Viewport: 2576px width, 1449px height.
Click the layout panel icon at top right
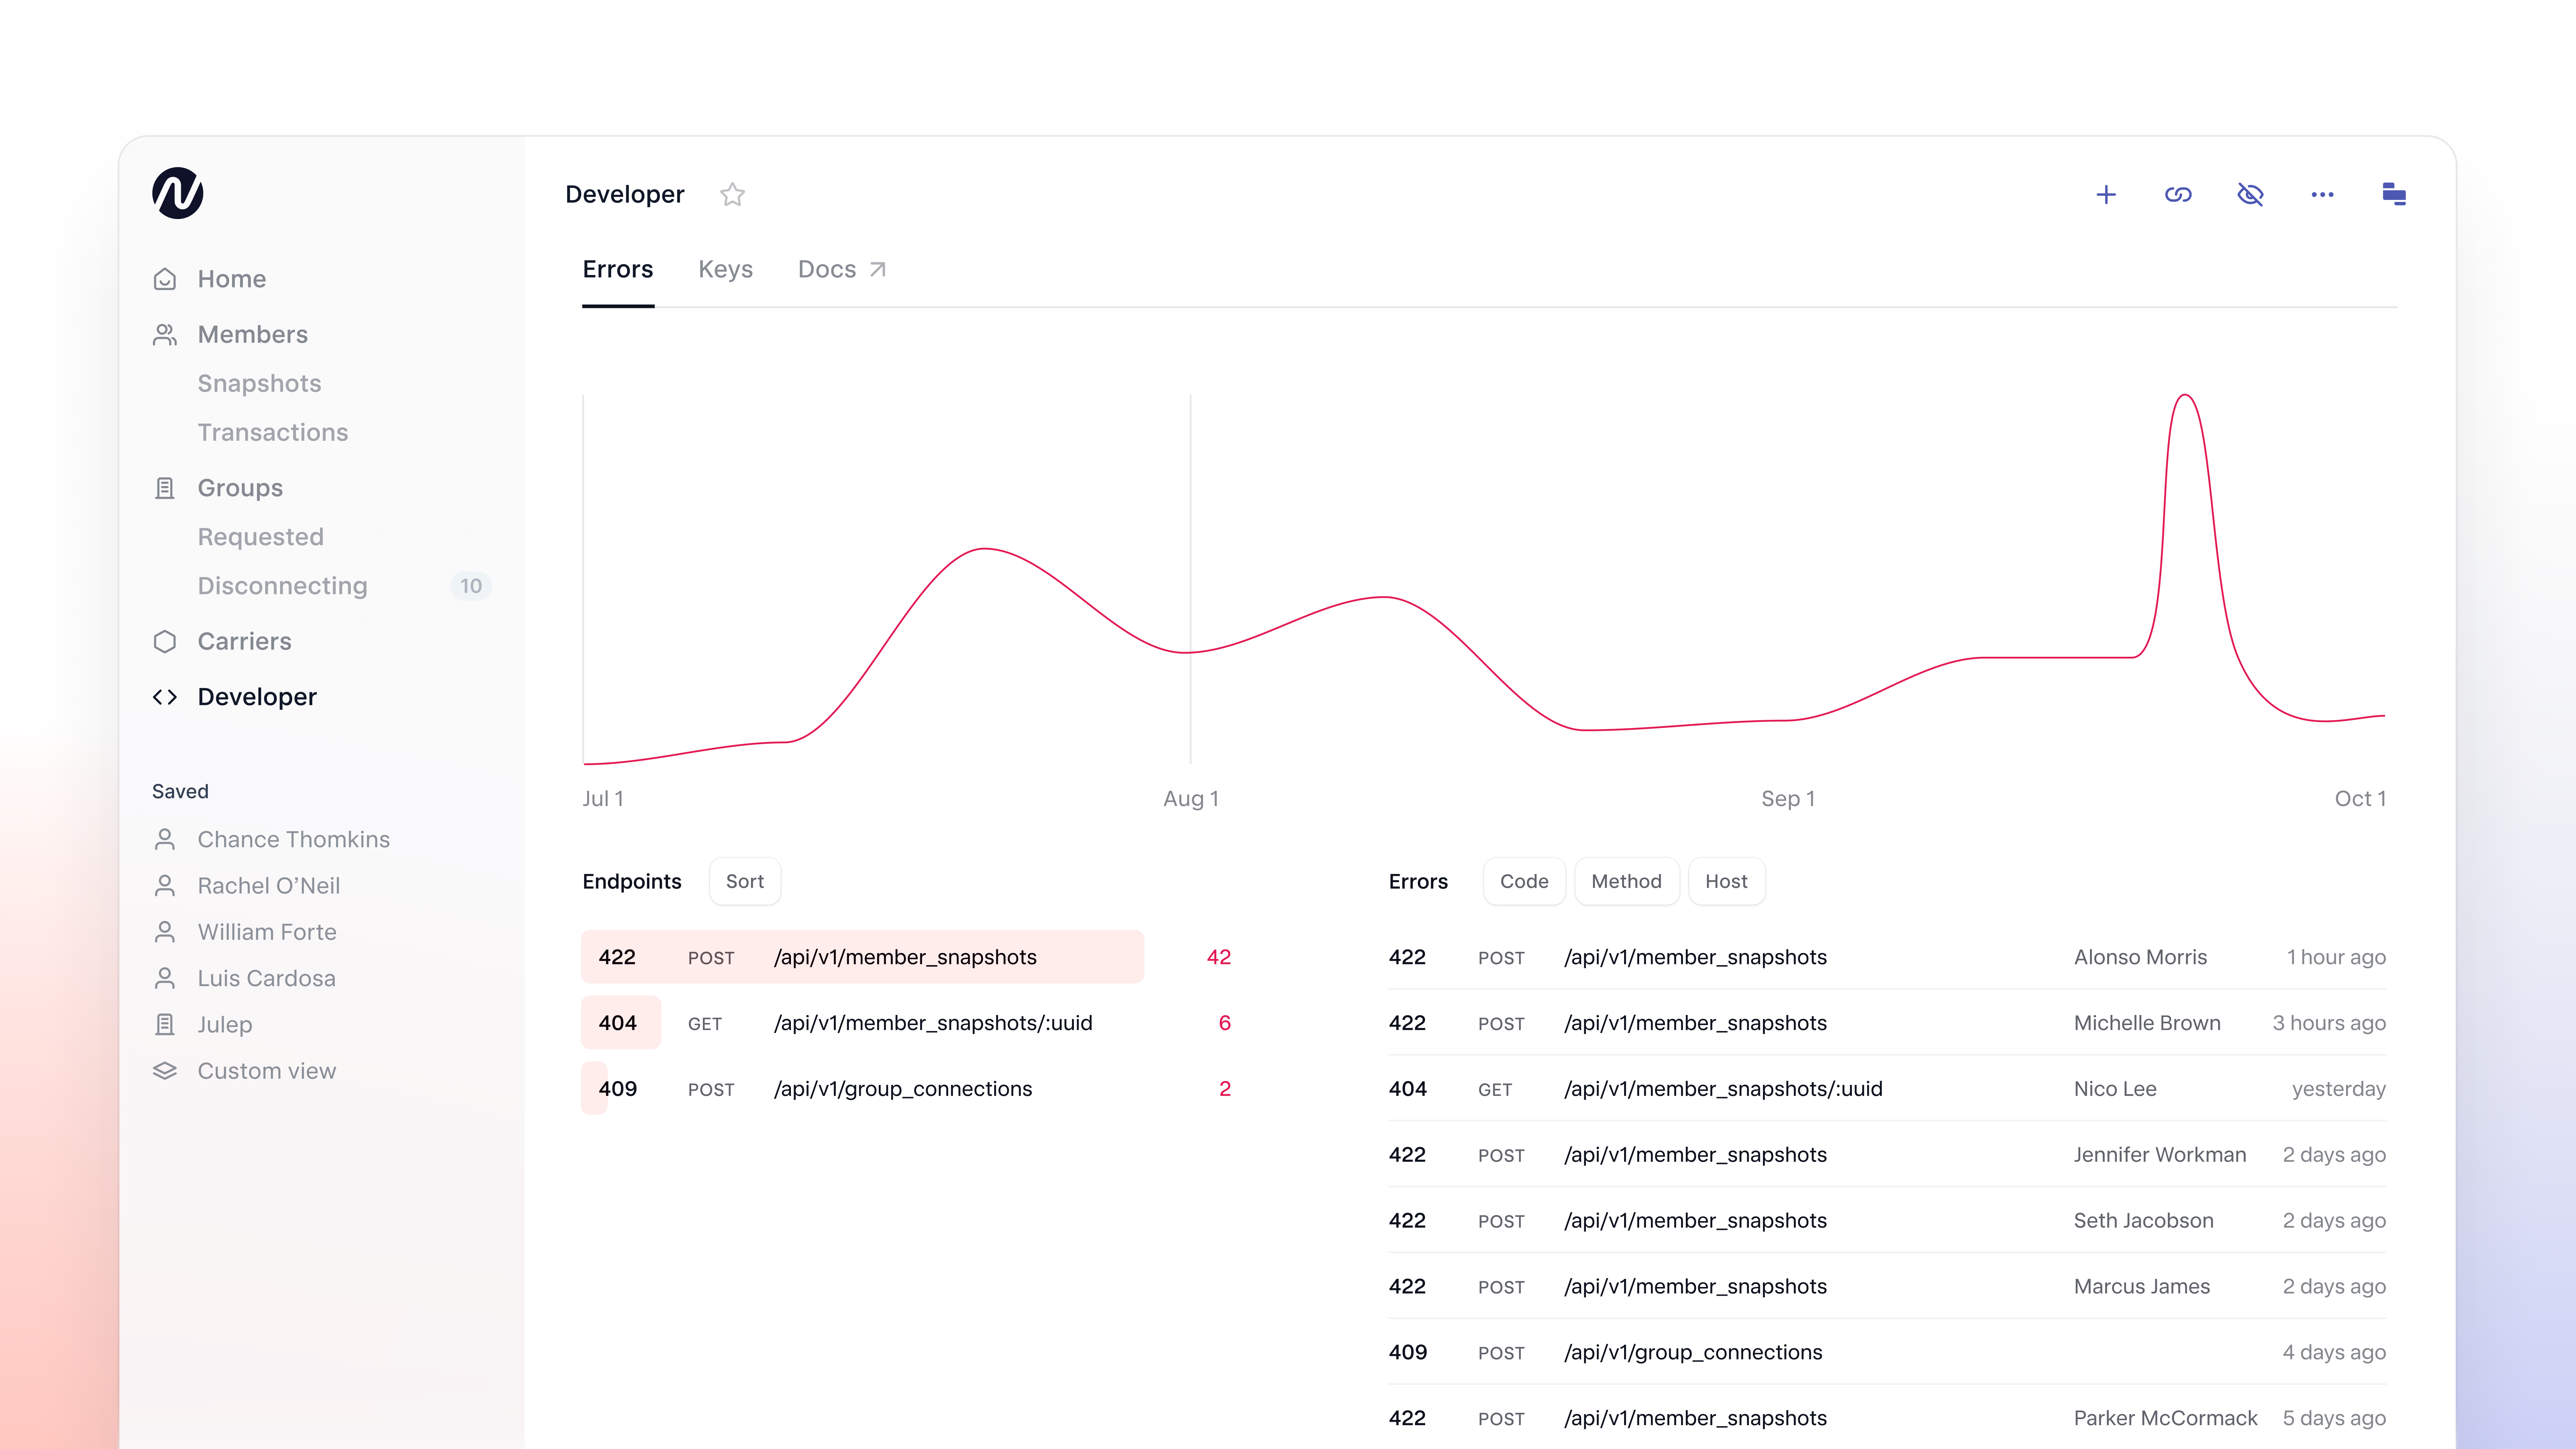click(x=2394, y=194)
